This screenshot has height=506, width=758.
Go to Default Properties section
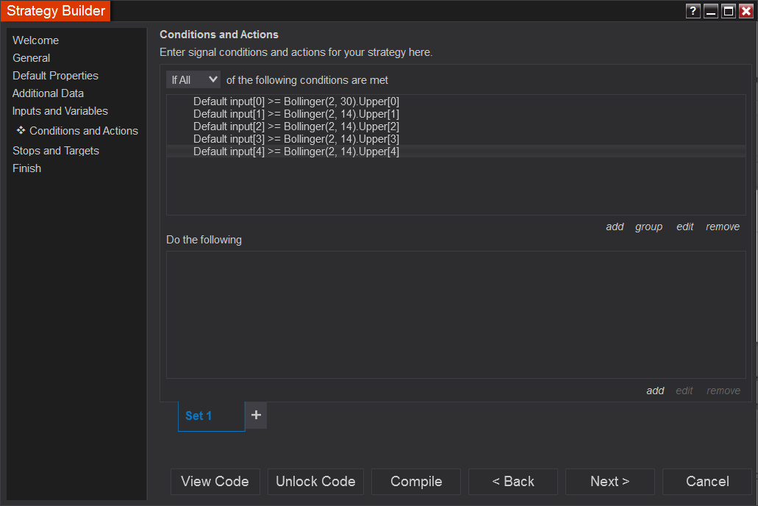(55, 76)
